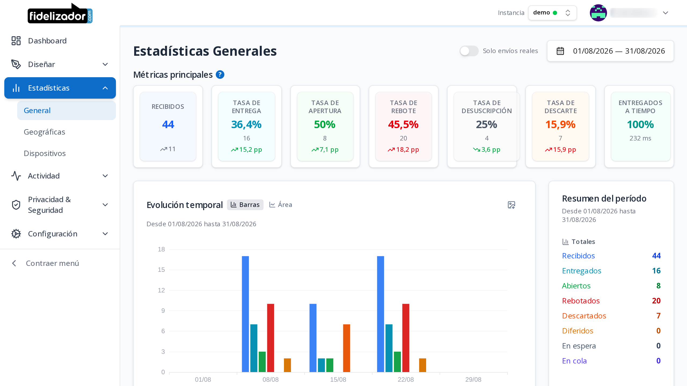Click the Actividad pulse icon
Image resolution: width=687 pixels, height=386 pixels.
(16, 176)
